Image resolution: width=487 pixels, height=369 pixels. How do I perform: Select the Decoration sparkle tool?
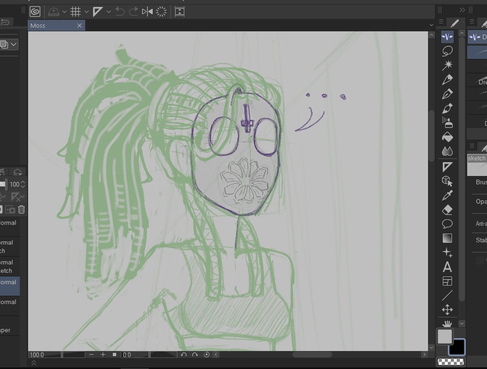(x=447, y=252)
